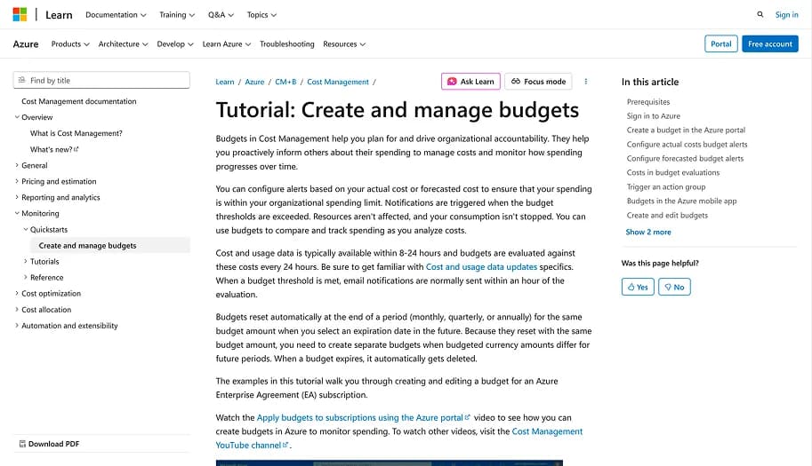Screen dimensions: 812x466
Task: Open the Learn Azure dropdown
Action: point(226,43)
